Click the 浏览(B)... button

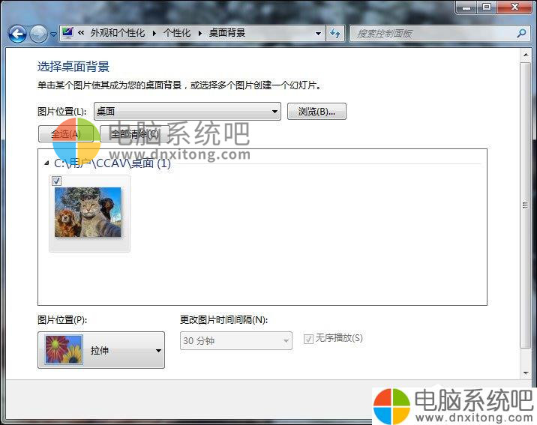click(x=316, y=111)
